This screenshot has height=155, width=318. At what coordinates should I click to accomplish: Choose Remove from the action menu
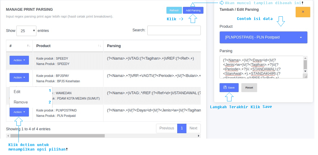coord(21,102)
